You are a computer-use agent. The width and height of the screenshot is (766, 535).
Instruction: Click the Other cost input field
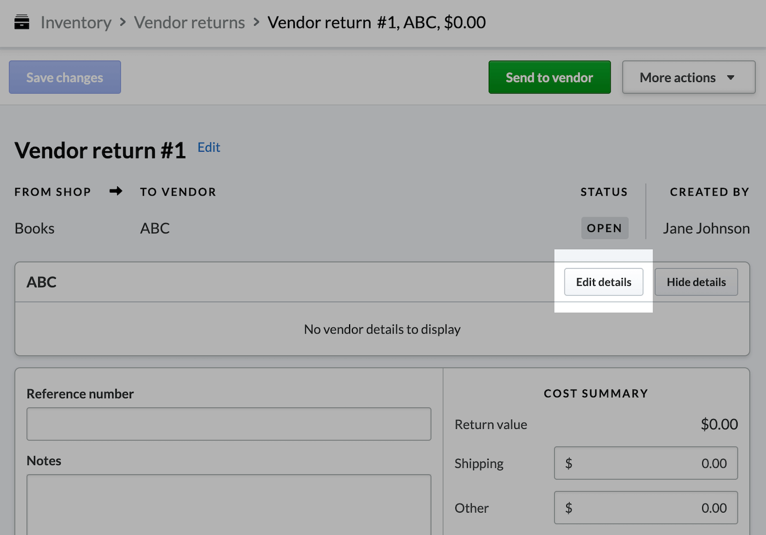tap(646, 508)
